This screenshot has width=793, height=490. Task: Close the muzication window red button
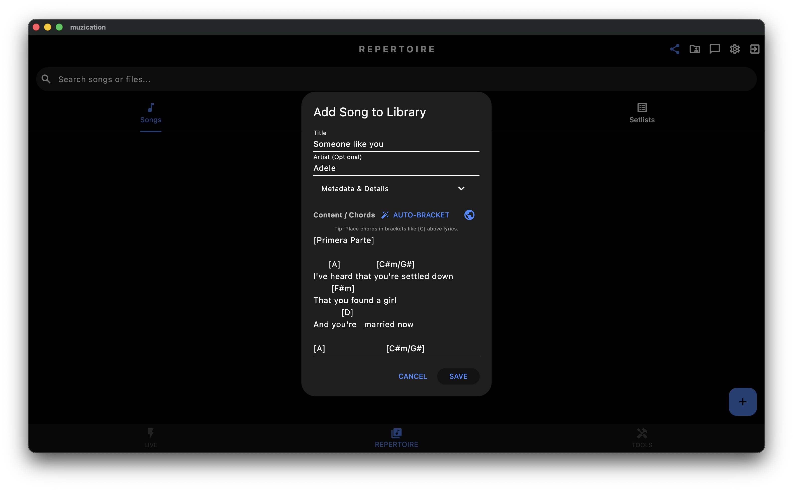tap(36, 27)
